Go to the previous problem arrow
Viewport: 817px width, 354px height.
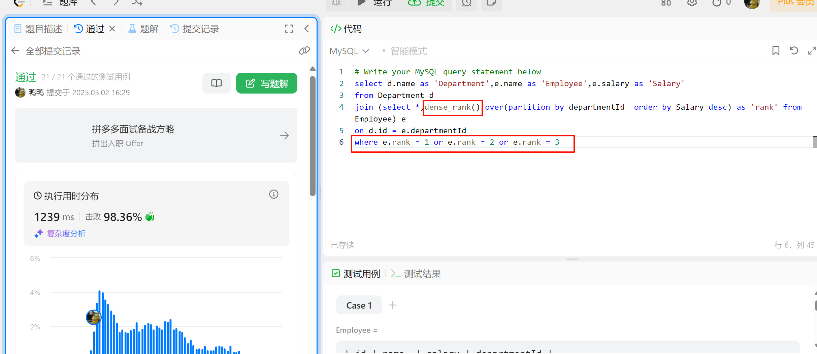[94, 3]
